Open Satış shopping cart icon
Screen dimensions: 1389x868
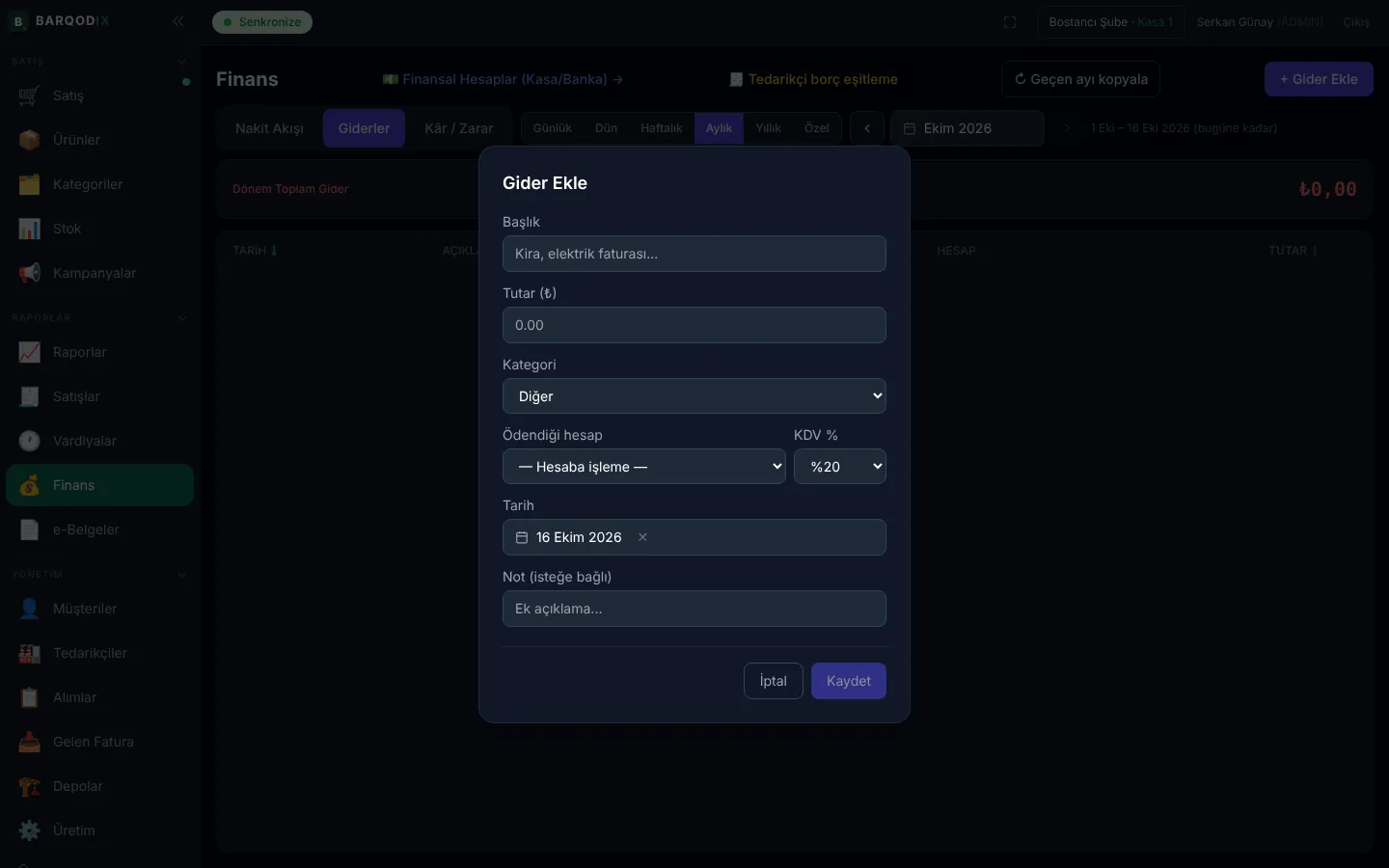point(30,95)
